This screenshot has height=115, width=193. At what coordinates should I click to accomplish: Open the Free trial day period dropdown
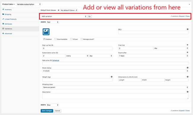click(171, 48)
